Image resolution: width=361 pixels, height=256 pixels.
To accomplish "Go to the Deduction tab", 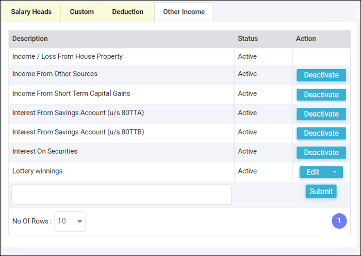I will [128, 12].
